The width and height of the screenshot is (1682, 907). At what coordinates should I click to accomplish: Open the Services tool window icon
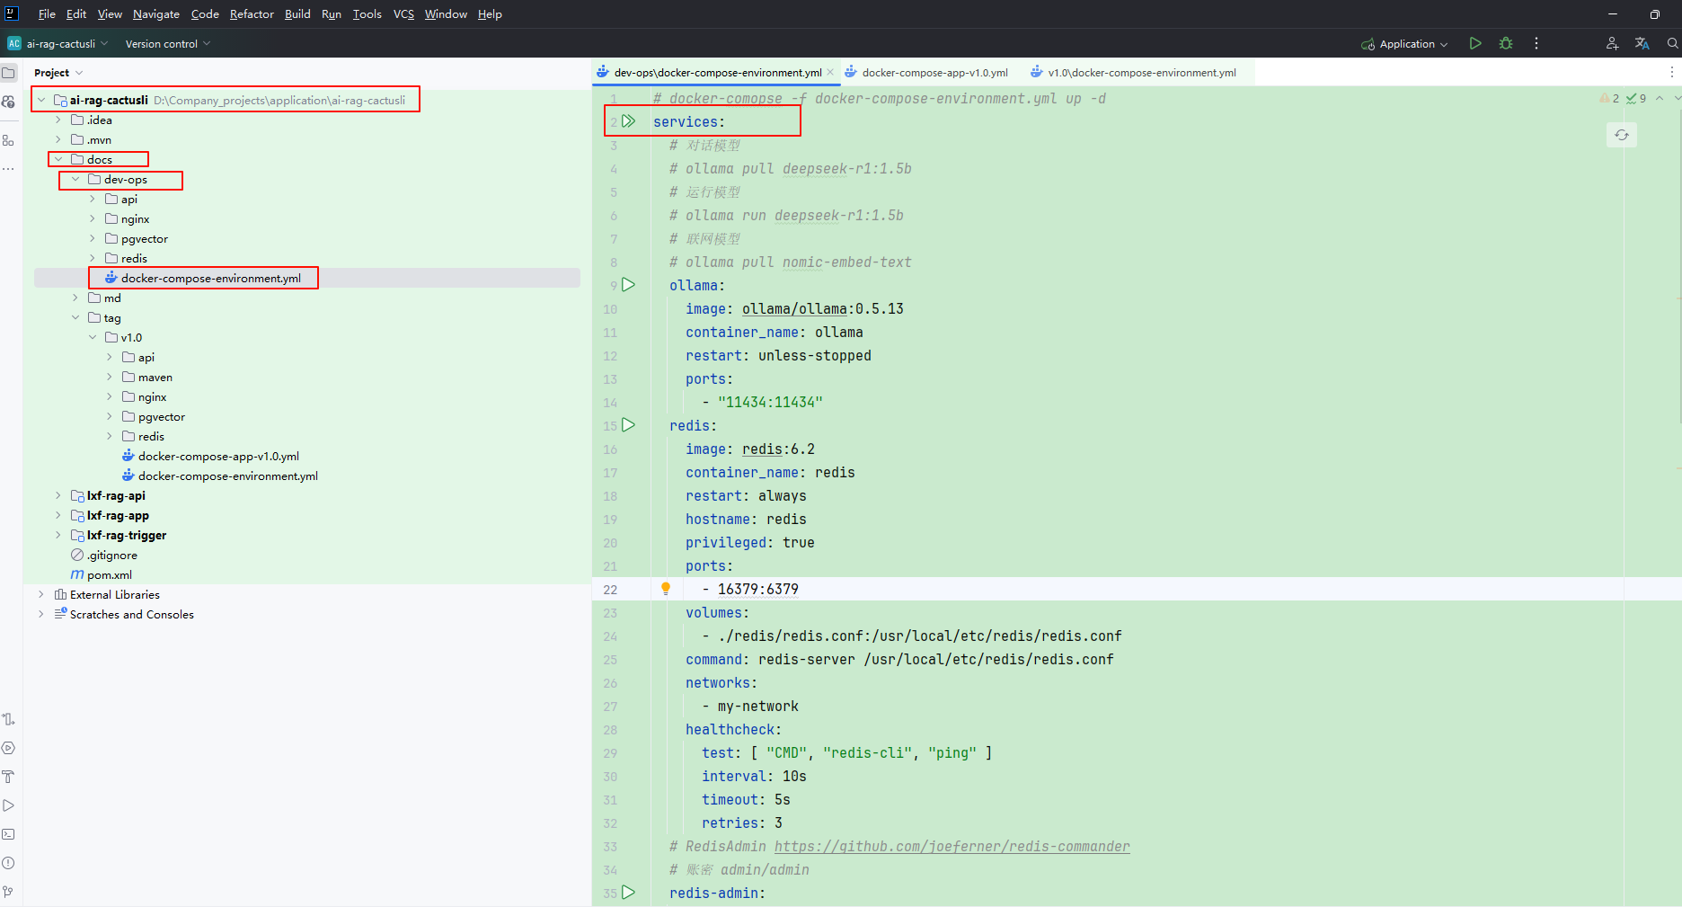9,748
